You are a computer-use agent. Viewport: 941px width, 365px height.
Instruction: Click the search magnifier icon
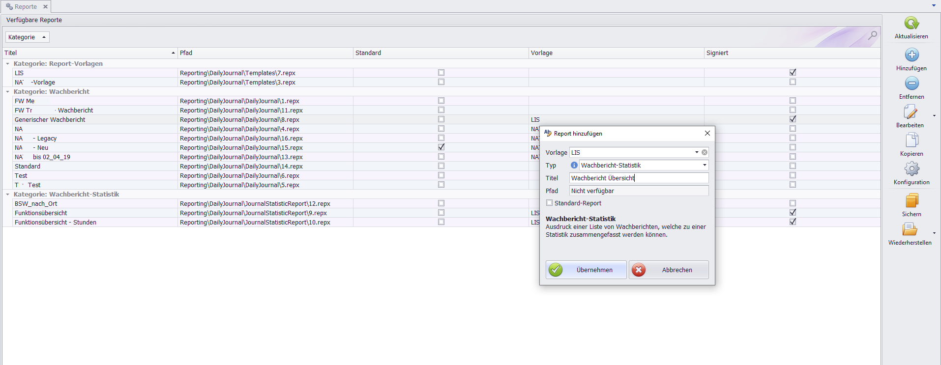(x=872, y=35)
